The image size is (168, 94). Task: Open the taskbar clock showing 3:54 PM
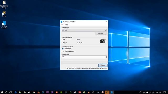point(158,92)
